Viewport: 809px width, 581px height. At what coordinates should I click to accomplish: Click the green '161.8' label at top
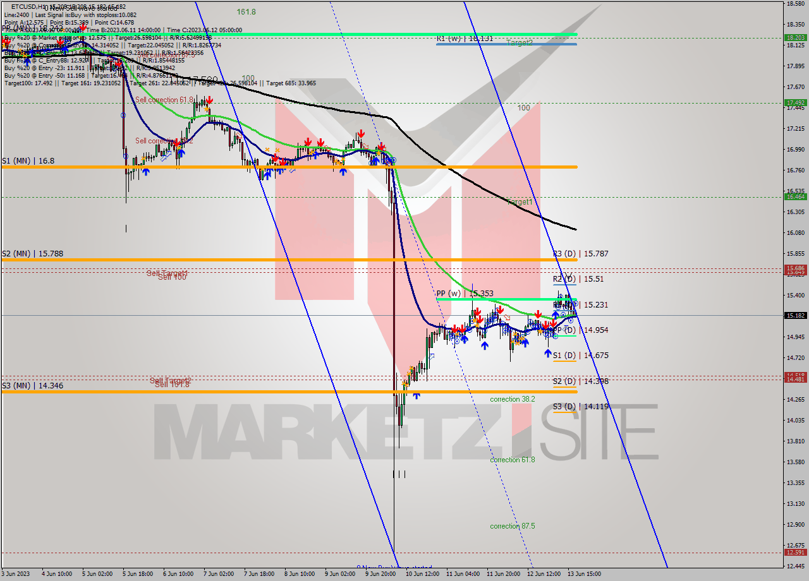click(246, 12)
